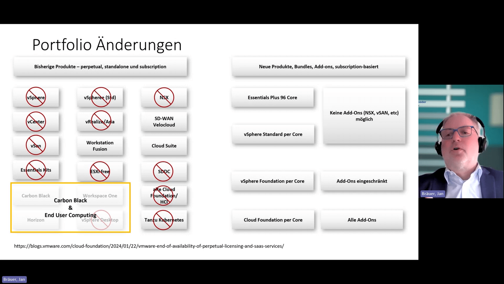
Task: Click the ESXi-free icon (crossed out)
Action: 100,171
